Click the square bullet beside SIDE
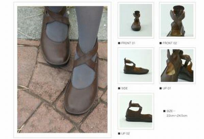 click(119, 88)
